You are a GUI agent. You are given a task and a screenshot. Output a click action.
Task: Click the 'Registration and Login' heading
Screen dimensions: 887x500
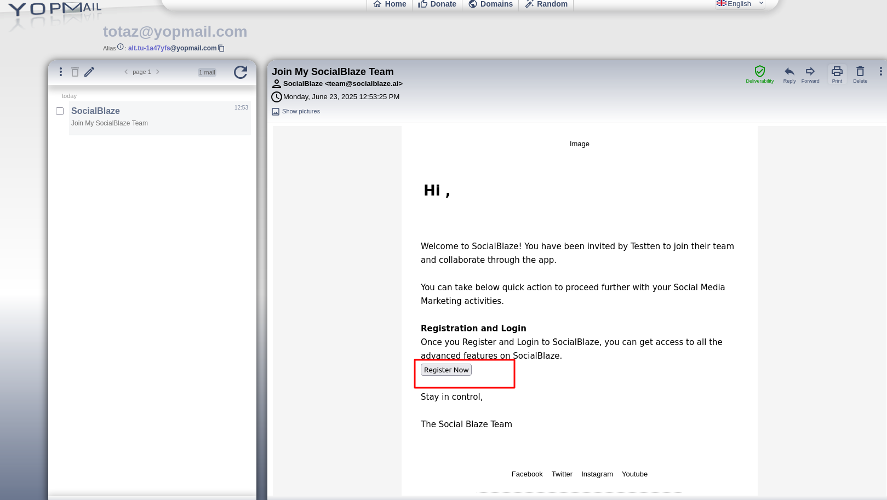(x=473, y=328)
